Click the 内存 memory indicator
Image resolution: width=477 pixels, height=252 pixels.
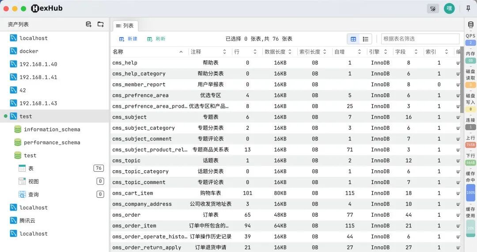471,57
